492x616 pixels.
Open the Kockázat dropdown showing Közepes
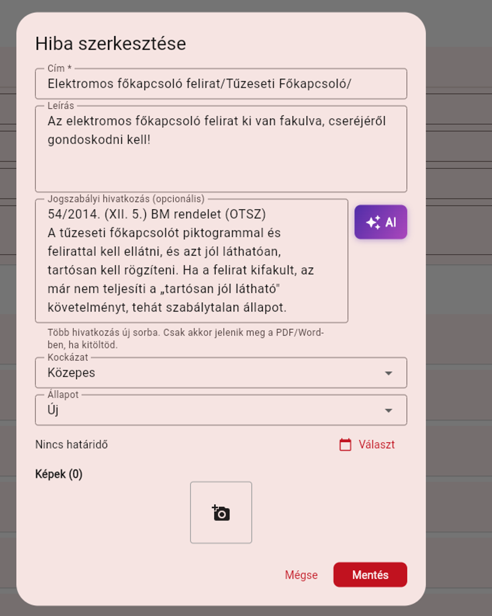tap(221, 373)
